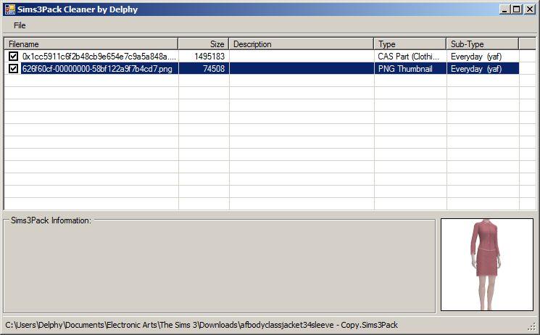Click the Type column header

[x=410, y=44]
